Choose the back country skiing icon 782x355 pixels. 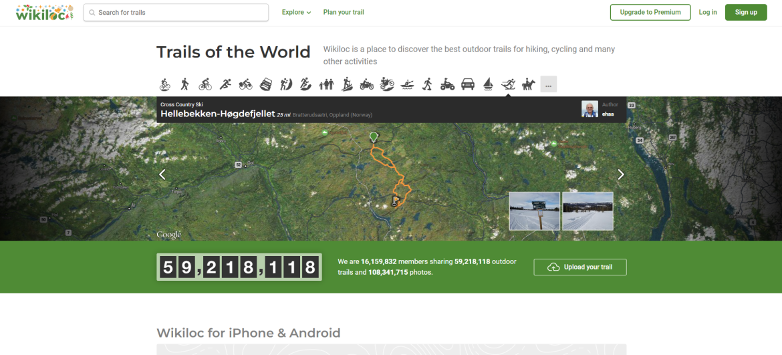click(347, 84)
